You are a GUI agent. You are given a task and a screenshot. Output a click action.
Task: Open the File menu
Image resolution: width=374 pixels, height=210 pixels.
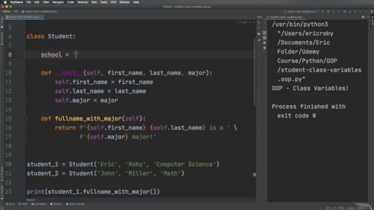(29, 2)
